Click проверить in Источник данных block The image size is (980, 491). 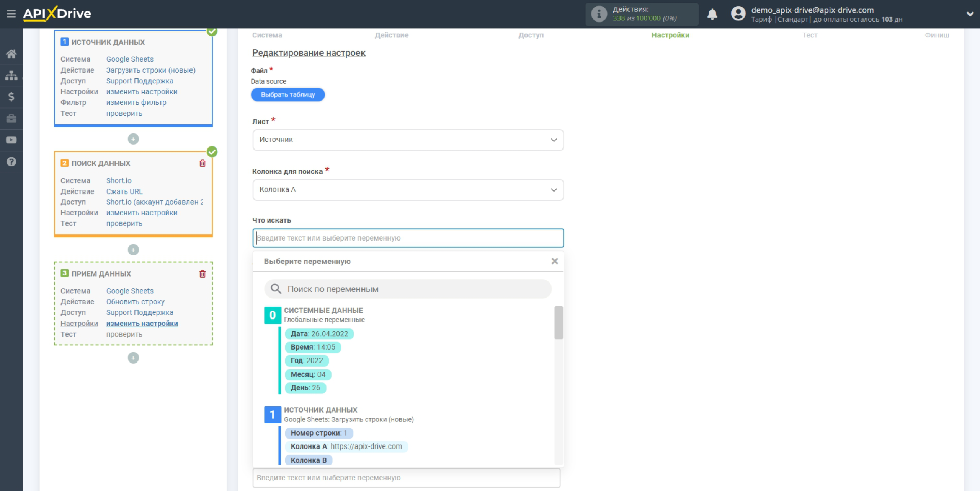[124, 114]
